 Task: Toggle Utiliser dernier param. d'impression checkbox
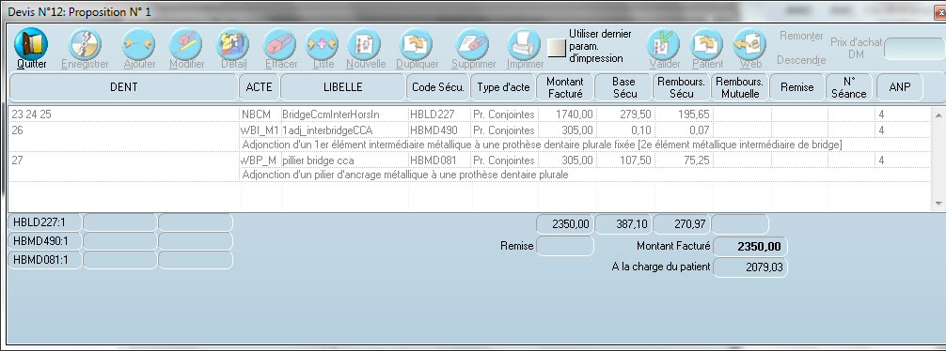[x=557, y=48]
